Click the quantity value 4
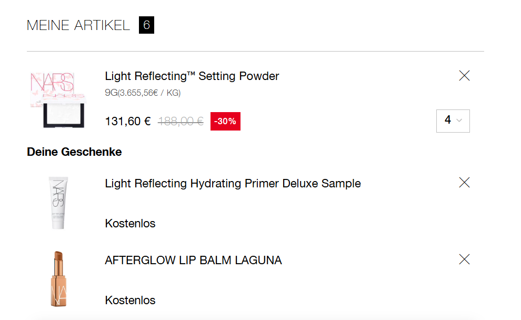 tap(448, 120)
